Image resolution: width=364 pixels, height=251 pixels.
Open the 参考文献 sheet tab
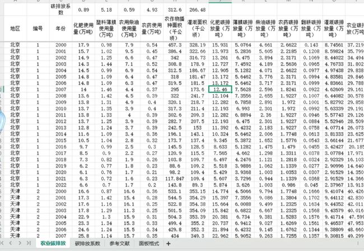click(119, 243)
